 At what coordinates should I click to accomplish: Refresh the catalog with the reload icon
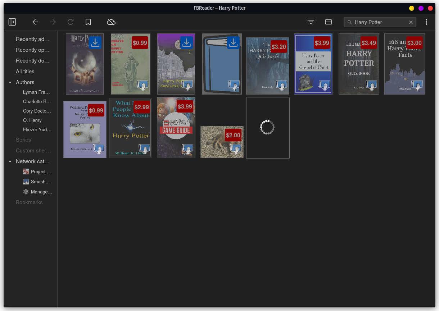(x=71, y=22)
